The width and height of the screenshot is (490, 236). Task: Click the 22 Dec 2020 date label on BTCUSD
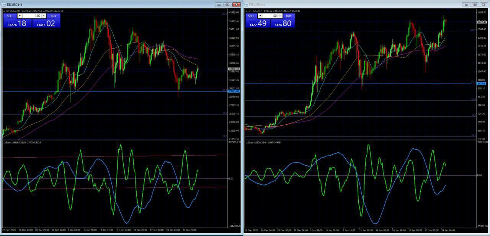8,230
